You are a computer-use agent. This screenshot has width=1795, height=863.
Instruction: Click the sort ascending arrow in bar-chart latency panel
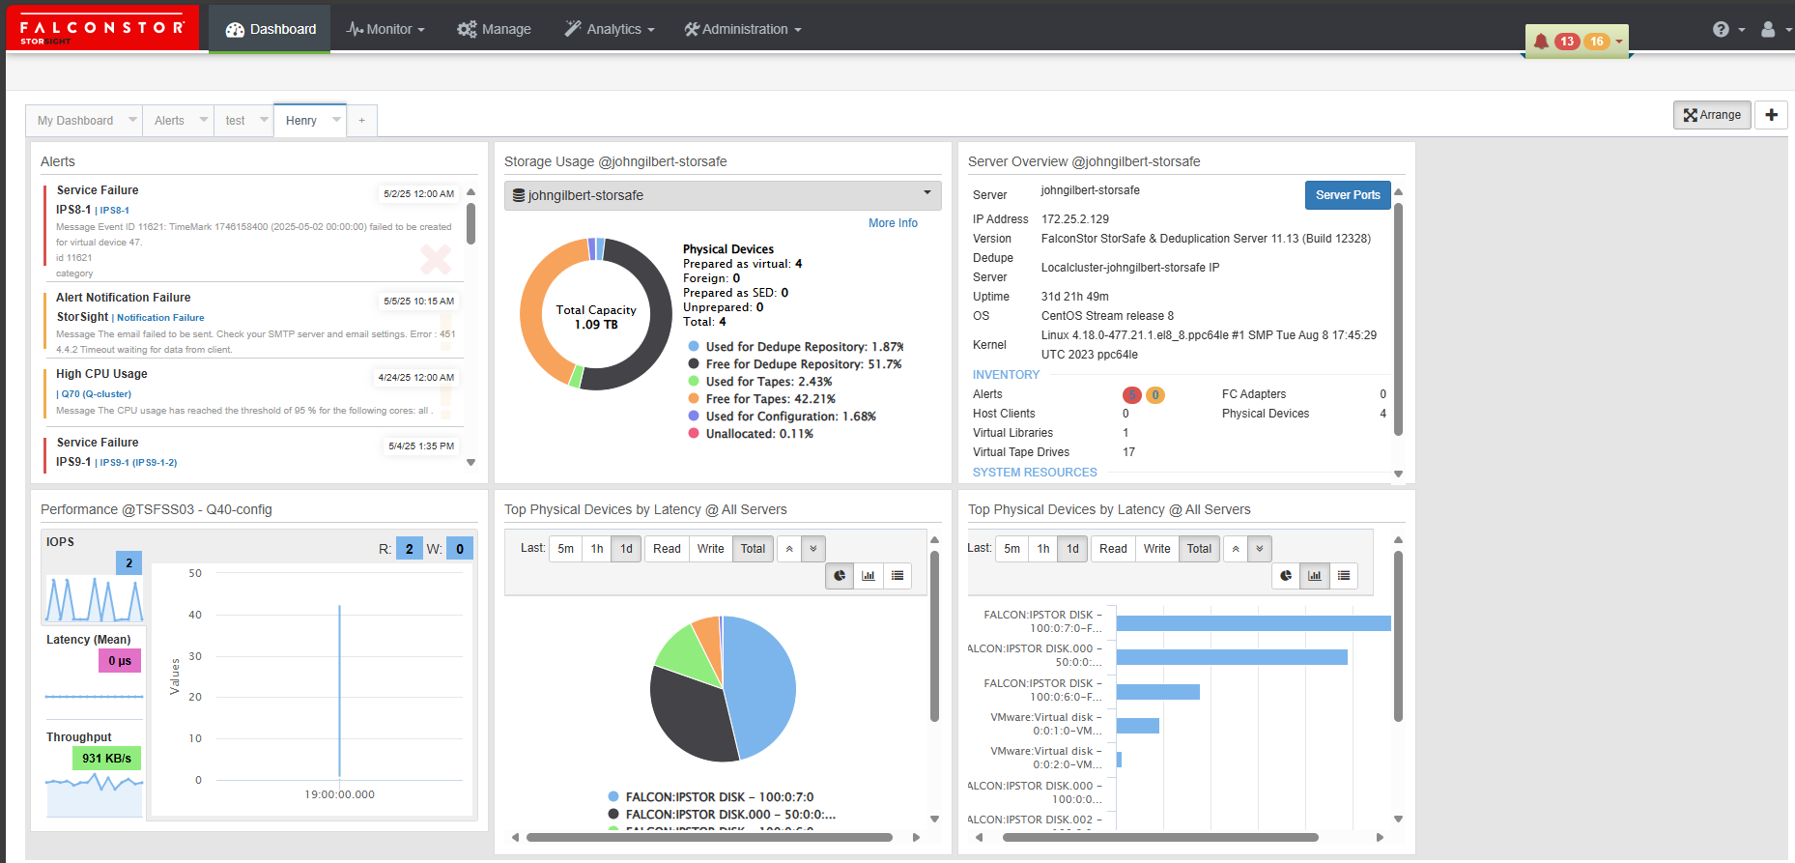1236,549
